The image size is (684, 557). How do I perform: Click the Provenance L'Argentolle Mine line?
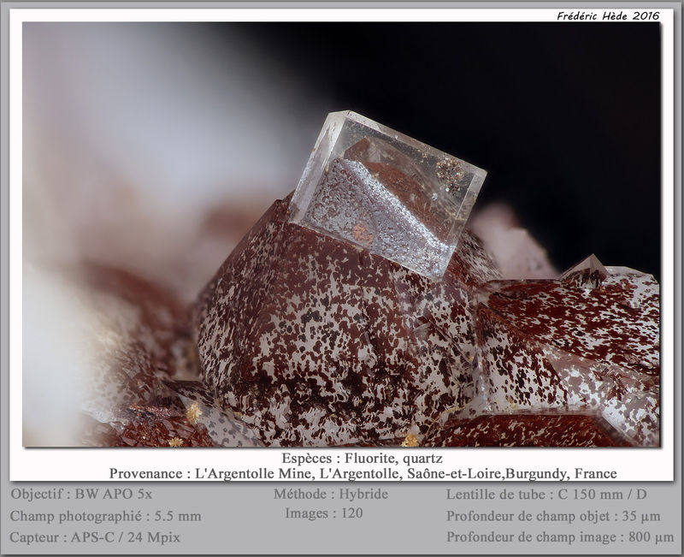[363, 474]
